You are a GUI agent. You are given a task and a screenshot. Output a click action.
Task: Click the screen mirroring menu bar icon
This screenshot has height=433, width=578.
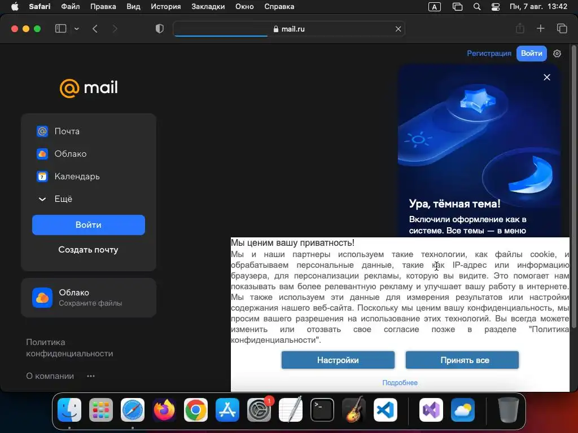457,7
